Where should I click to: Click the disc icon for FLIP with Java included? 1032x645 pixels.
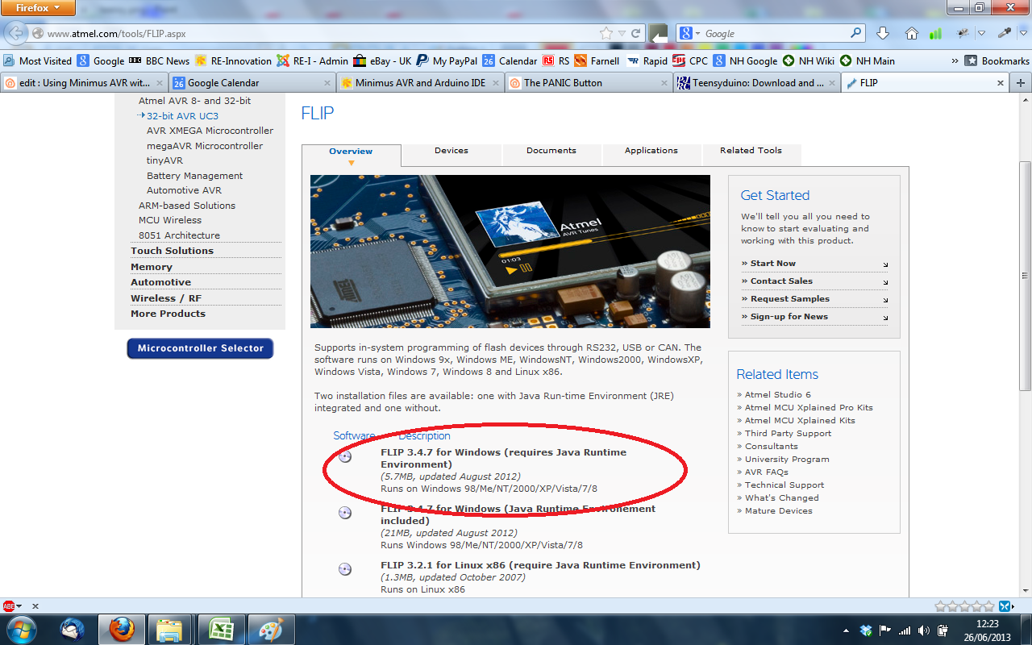click(x=345, y=513)
